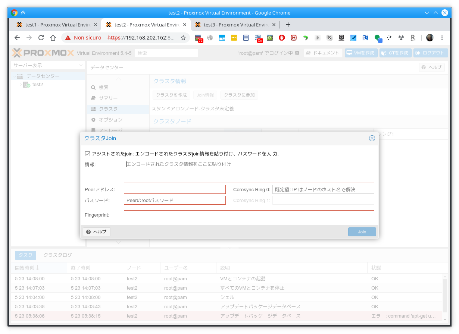The image size is (459, 334).
Task: Open Chrome three-dot menu
Action: [442, 38]
